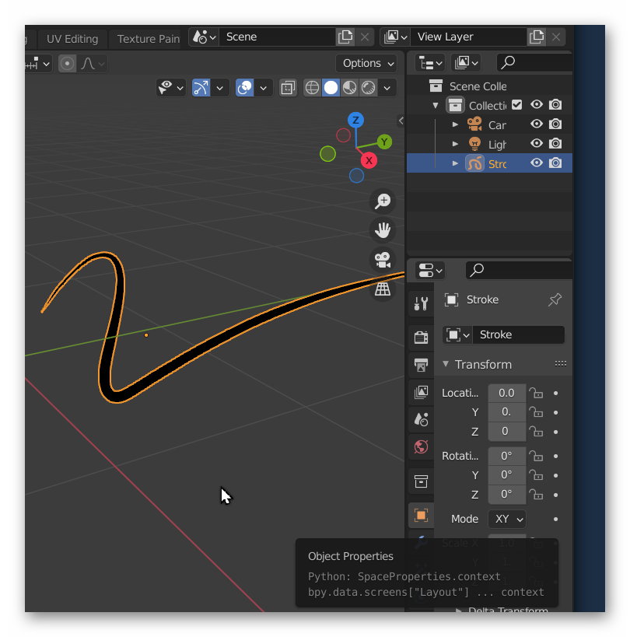Switch to material preview shading
This screenshot has width=630, height=637.
350,88
